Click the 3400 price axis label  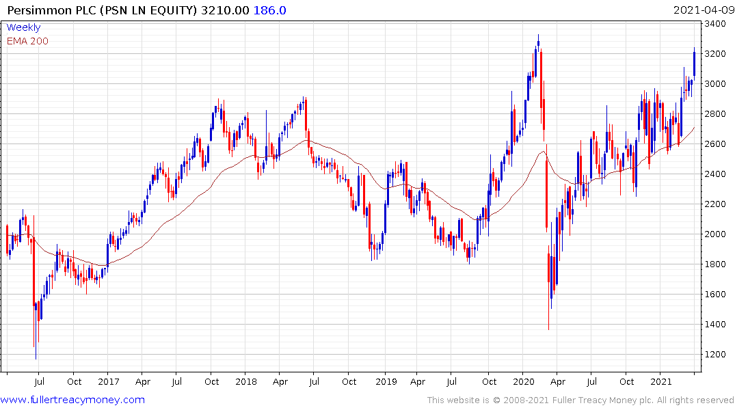coord(715,24)
